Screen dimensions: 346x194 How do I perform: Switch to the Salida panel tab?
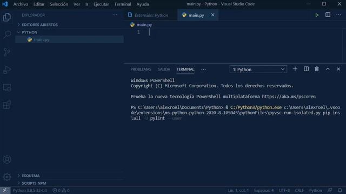click(164, 70)
